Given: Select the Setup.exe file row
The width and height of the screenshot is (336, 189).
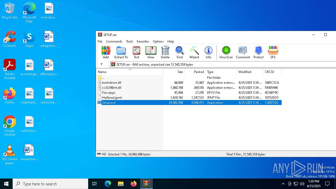Looking at the screenshot, I should tap(189, 102).
